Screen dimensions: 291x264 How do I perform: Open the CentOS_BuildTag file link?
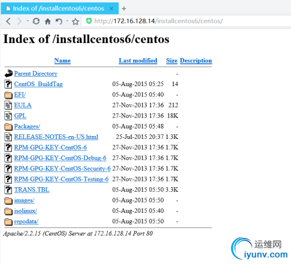tap(38, 84)
